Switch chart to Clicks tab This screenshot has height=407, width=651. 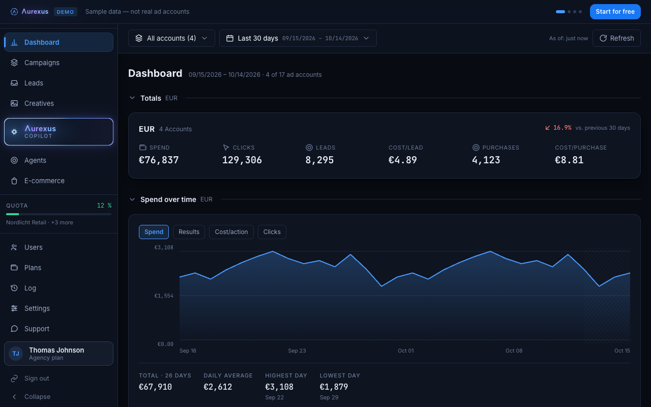[272, 232]
